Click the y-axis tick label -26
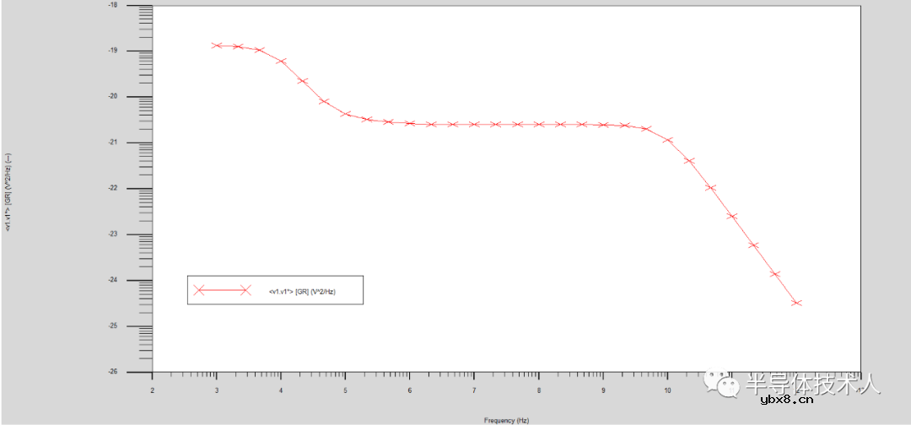 coord(113,372)
